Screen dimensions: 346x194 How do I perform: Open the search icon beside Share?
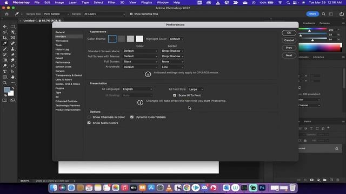click(x=323, y=14)
